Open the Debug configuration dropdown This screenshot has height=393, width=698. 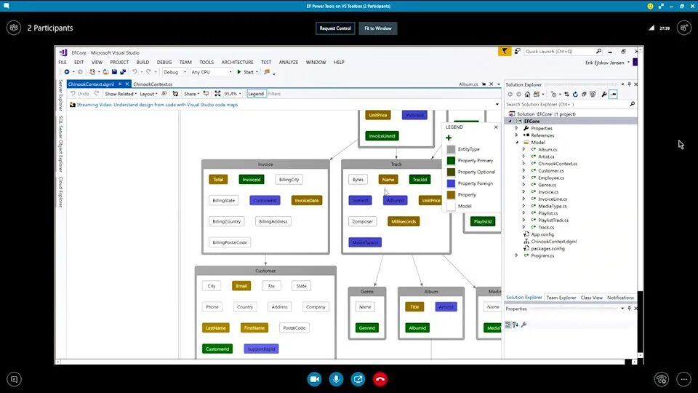pyautogui.click(x=174, y=72)
